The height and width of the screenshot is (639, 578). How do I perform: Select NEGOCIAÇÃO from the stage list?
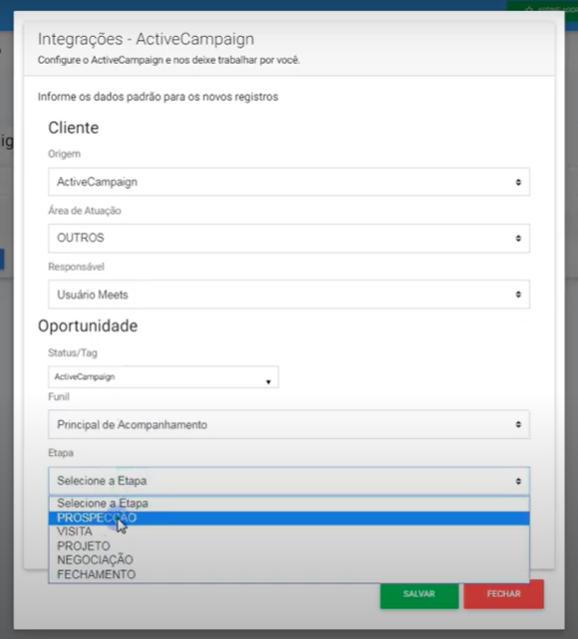click(x=289, y=560)
